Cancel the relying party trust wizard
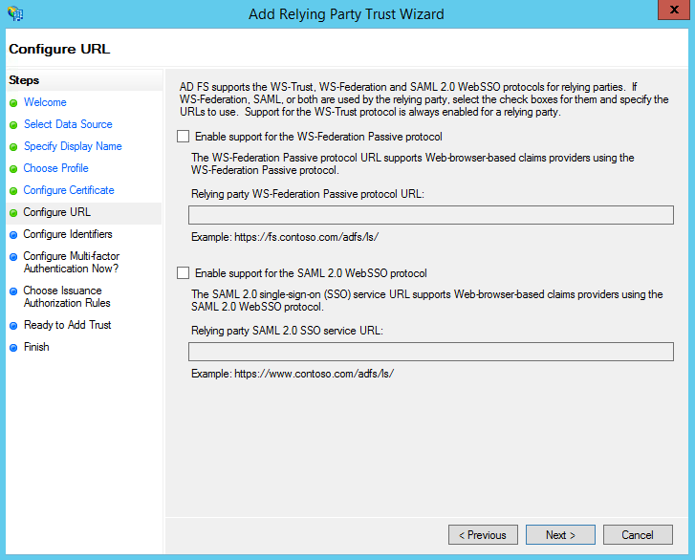 (x=638, y=535)
